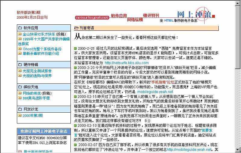Visit the http://mobileguide.yeah.net link in 2000-02-07 entry
Viewport: 241px width, 153px height.
pos(189,149)
